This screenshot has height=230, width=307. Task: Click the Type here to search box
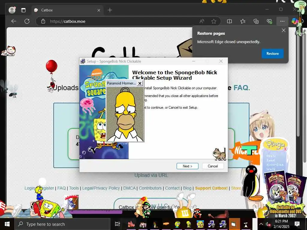coord(62,224)
